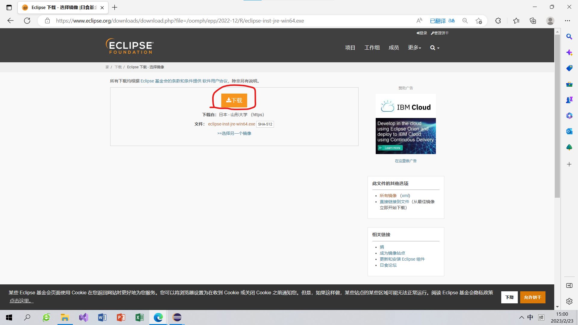Open the Eclipse 基金会的条款和条件 link

pyautogui.click(x=171, y=81)
